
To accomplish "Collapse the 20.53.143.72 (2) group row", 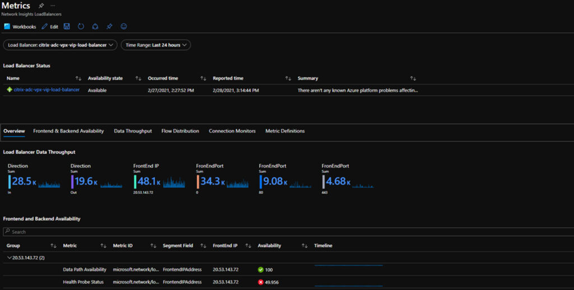I will [10, 258].
